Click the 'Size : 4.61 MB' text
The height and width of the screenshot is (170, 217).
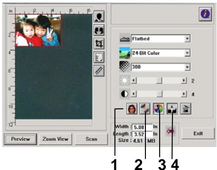pyautogui.click(x=137, y=141)
